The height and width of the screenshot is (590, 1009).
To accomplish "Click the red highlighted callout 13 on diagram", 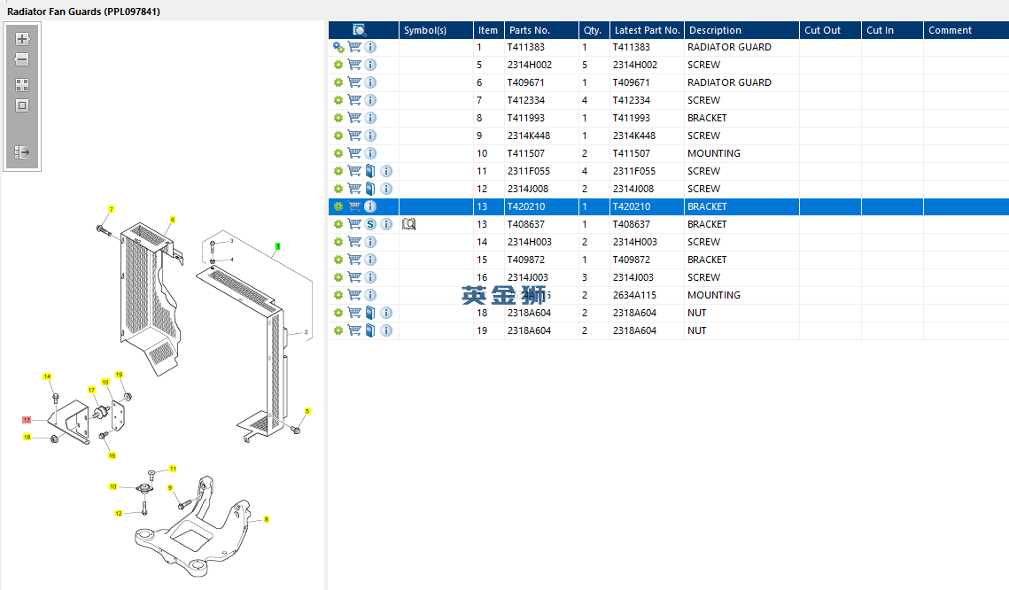I will (x=27, y=420).
